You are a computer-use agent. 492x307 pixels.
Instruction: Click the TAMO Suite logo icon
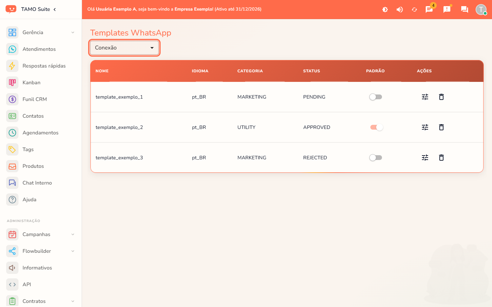click(x=11, y=9)
